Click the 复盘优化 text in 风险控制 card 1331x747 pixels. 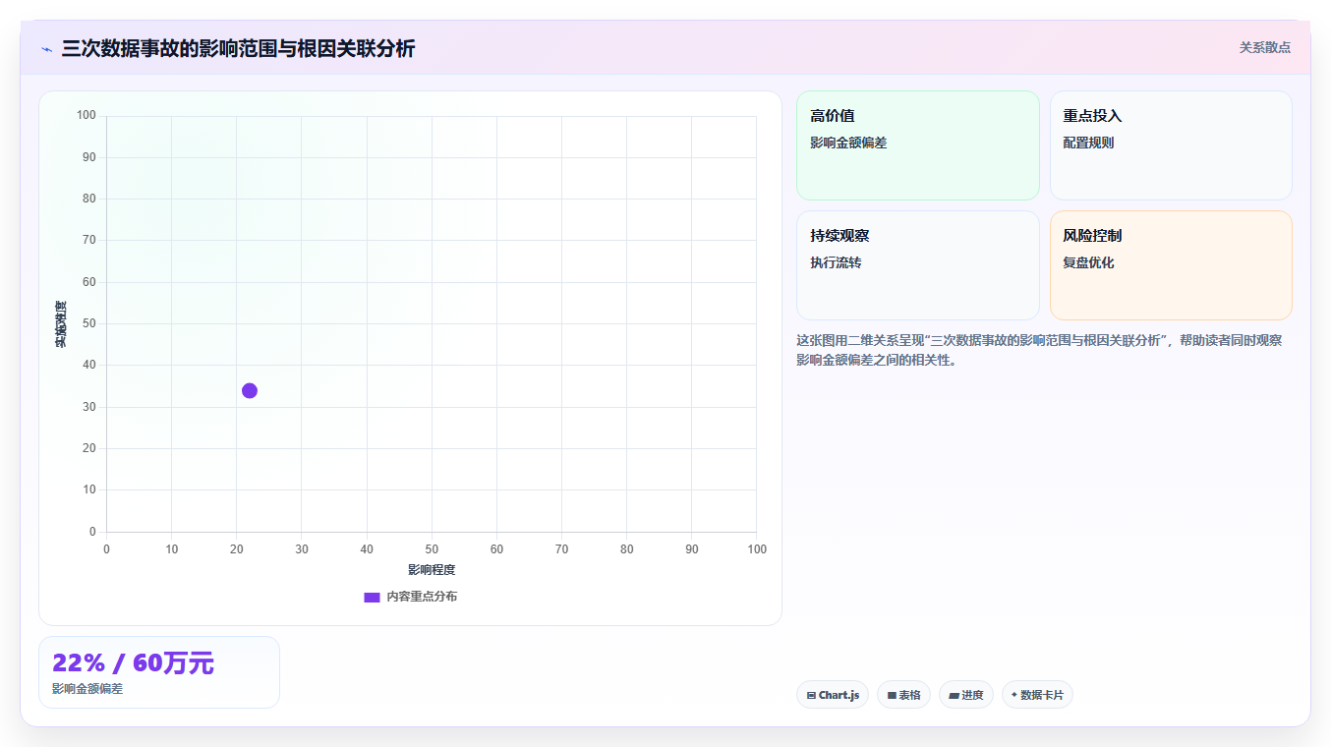point(1088,262)
